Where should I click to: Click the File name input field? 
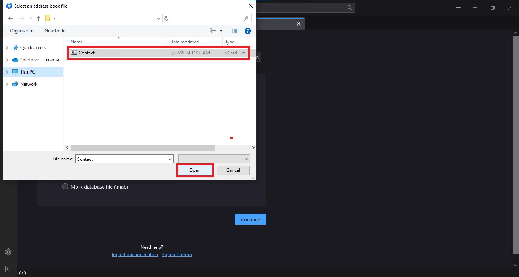click(121, 159)
